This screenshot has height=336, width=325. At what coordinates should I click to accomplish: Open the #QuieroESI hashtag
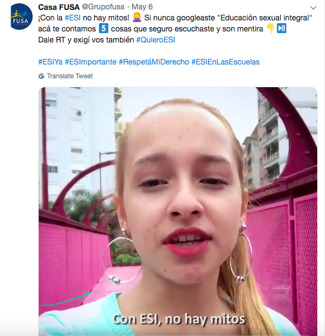[156, 40]
